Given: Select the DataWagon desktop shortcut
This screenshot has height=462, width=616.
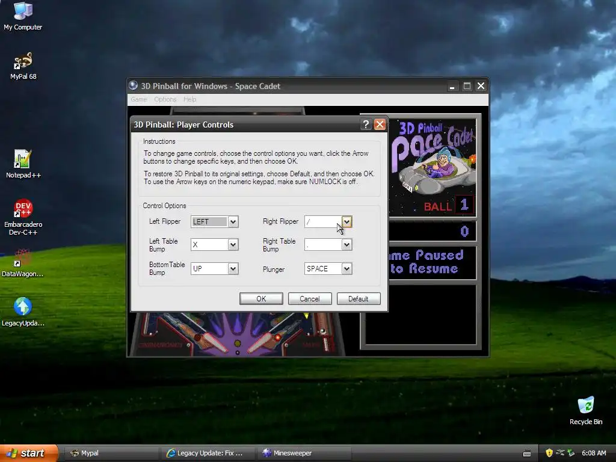Looking at the screenshot, I should pos(23,263).
